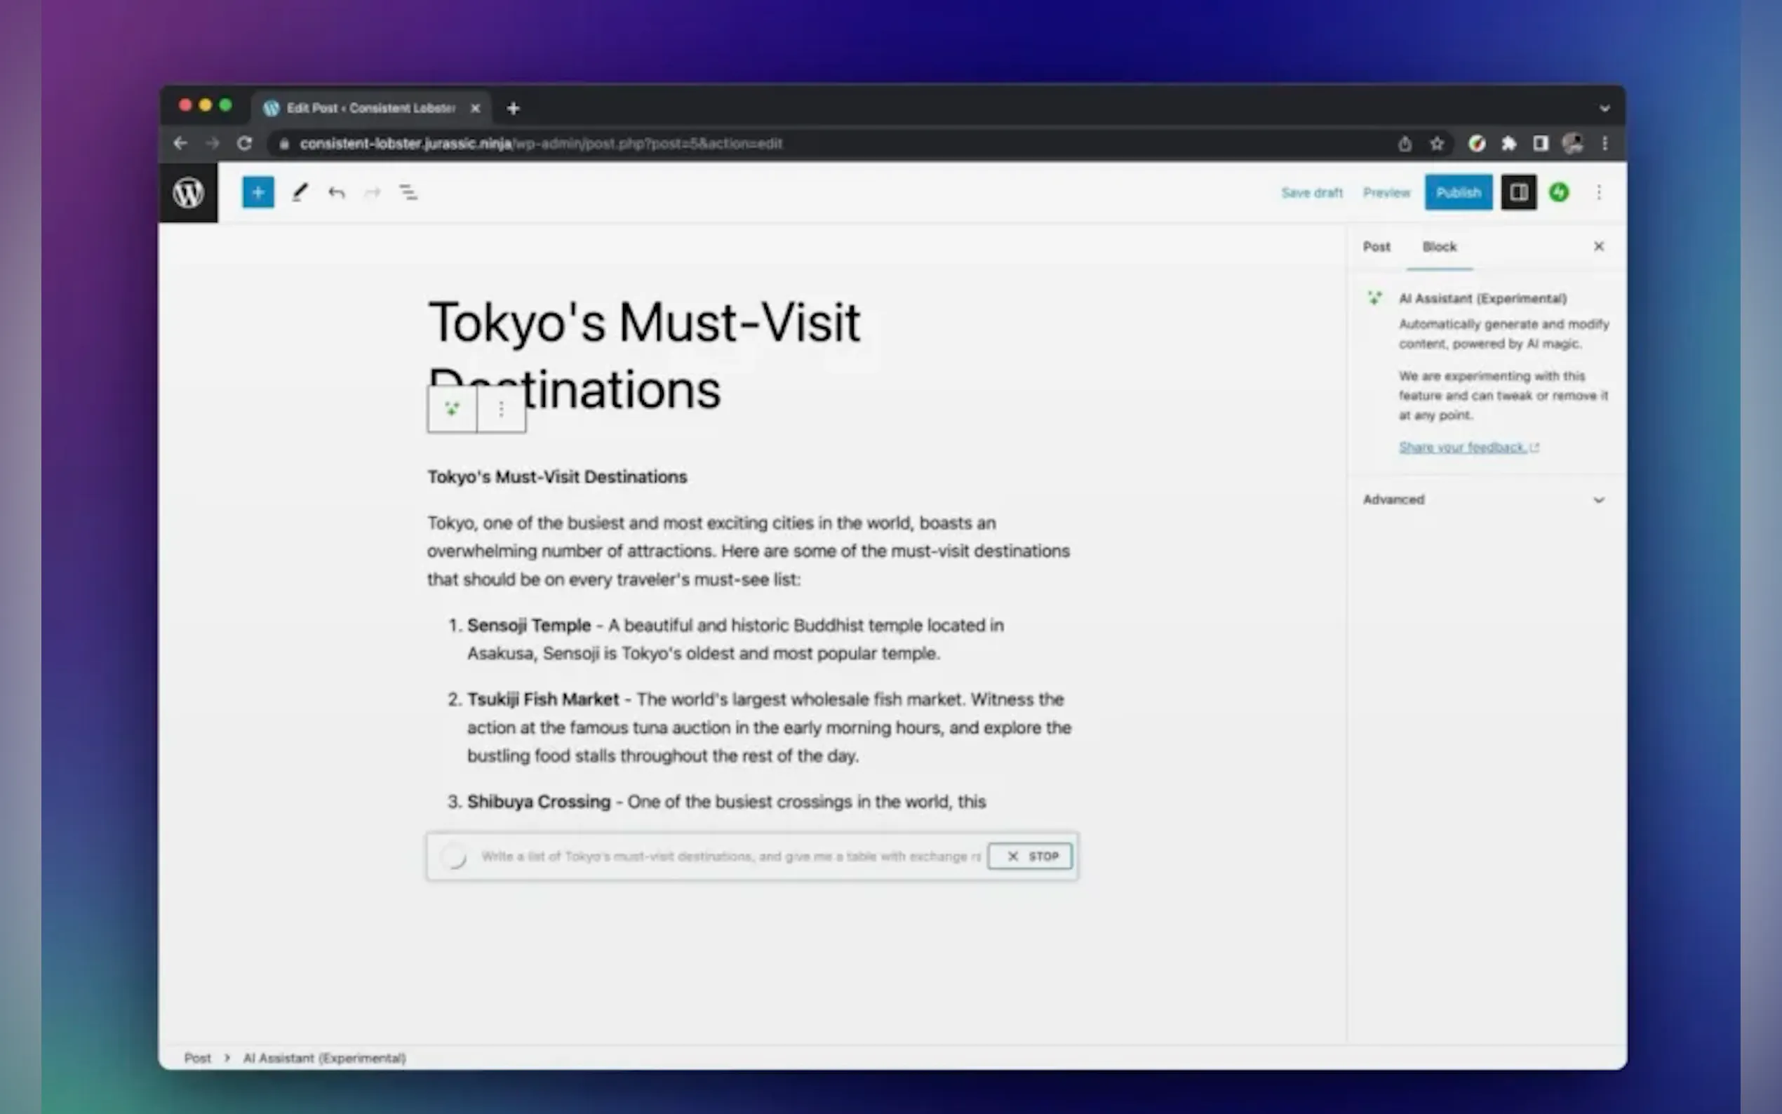The width and height of the screenshot is (1782, 1114).
Task: Toggle the settings sidebar panel
Action: point(1518,192)
